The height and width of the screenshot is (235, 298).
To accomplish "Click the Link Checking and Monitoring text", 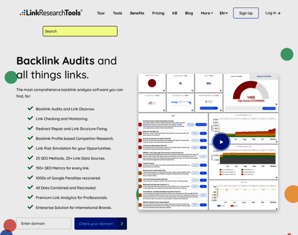I will click(x=62, y=119).
